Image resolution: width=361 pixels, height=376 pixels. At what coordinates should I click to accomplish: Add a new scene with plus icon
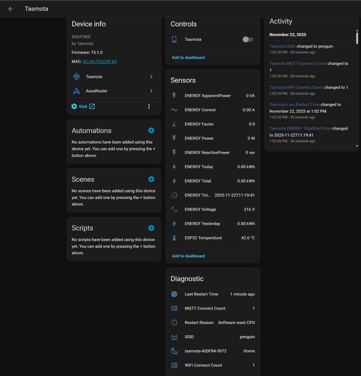151,179
